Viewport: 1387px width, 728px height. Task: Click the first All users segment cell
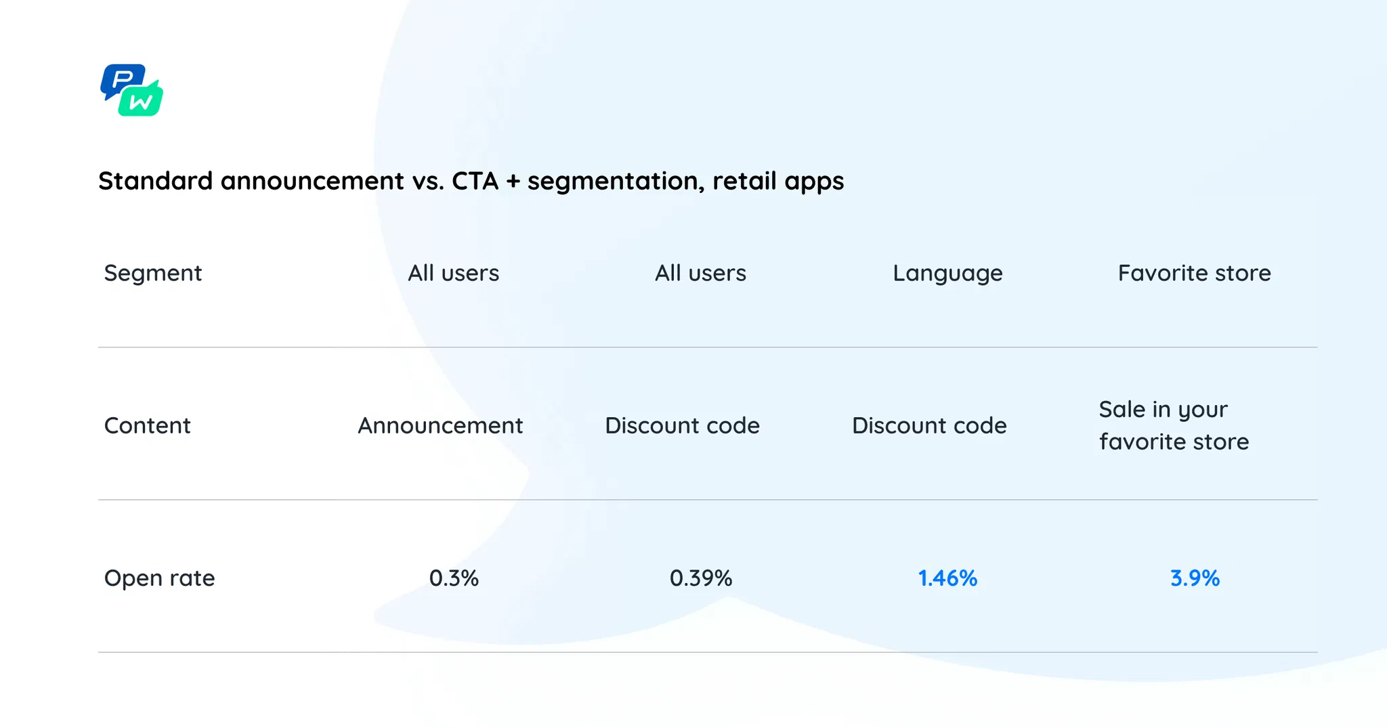point(453,273)
